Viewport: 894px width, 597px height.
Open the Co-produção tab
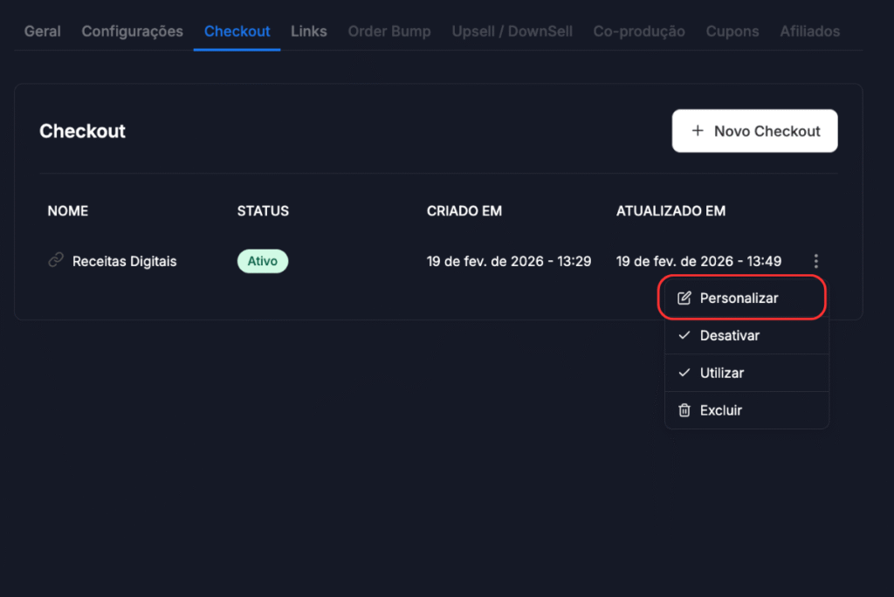(639, 31)
